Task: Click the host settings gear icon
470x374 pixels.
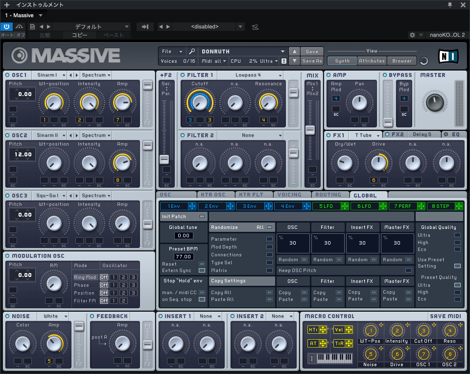Action: coord(412,35)
